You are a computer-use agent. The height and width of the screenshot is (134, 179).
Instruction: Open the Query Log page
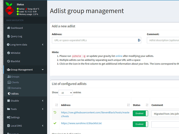click(16, 36)
